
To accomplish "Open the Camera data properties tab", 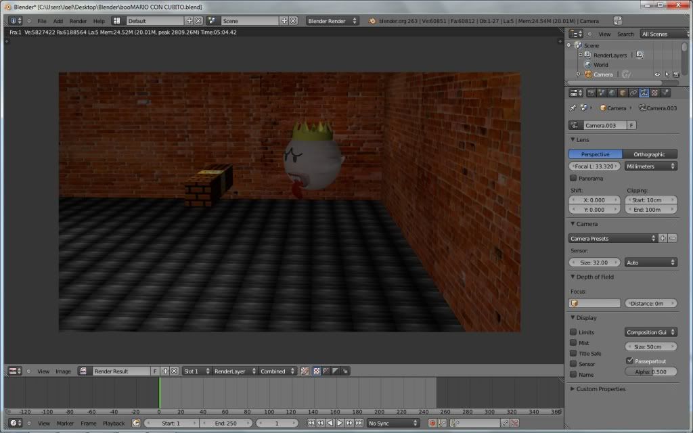I will coord(644,93).
